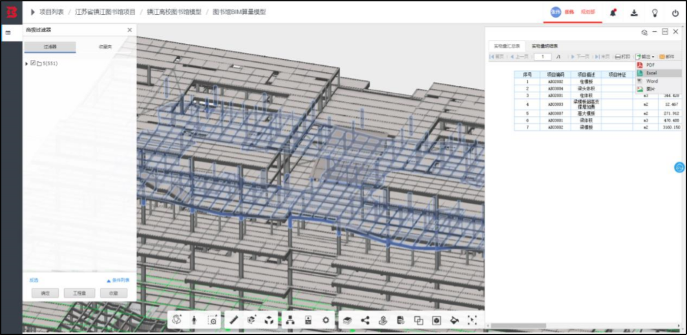
Task: Click the power logout icon
Action: (x=675, y=13)
